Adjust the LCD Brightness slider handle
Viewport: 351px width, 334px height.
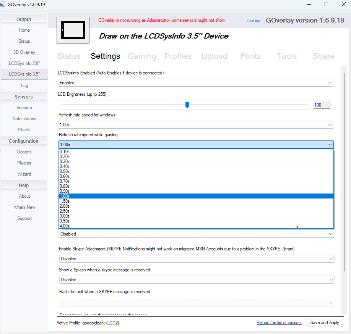click(x=187, y=105)
